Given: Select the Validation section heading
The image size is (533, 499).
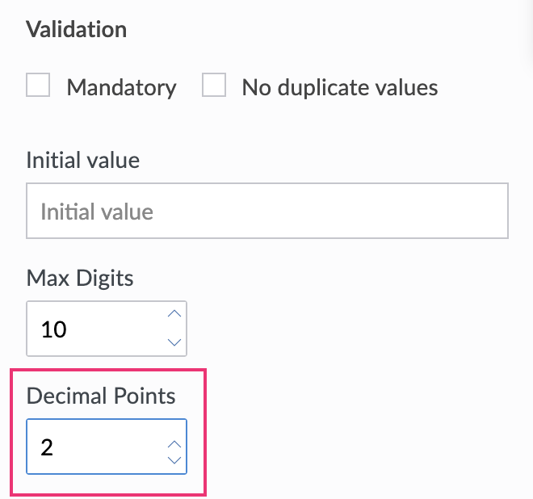Looking at the screenshot, I should 77,30.
